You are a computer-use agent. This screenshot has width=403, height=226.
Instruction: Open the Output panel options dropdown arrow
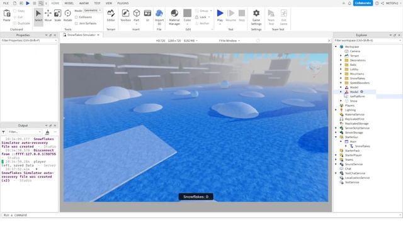click(x=46, y=126)
